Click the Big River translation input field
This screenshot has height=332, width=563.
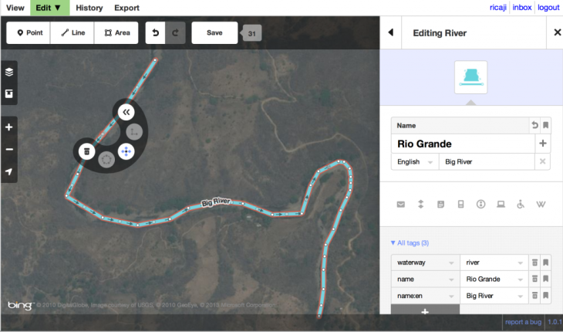click(487, 161)
